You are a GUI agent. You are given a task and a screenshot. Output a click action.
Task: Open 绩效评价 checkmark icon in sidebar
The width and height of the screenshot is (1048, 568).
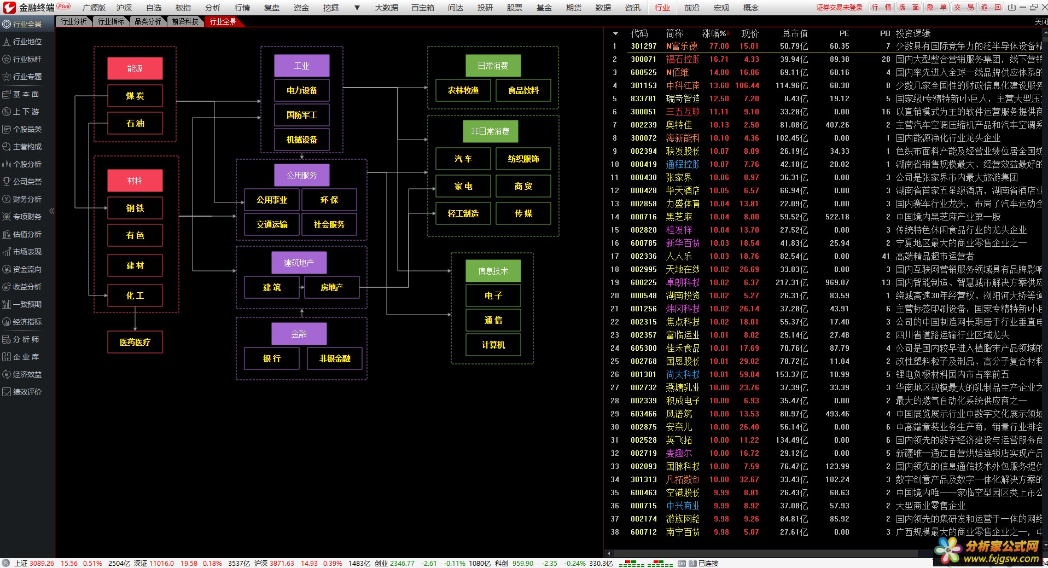click(x=7, y=392)
